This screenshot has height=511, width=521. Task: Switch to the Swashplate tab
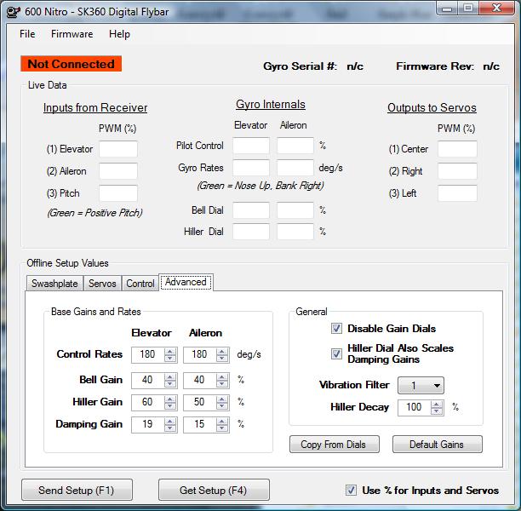click(x=54, y=284)
